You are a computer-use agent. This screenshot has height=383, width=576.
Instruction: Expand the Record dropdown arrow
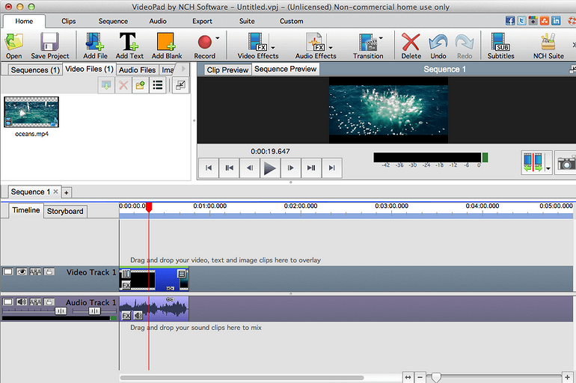(218, 37)
